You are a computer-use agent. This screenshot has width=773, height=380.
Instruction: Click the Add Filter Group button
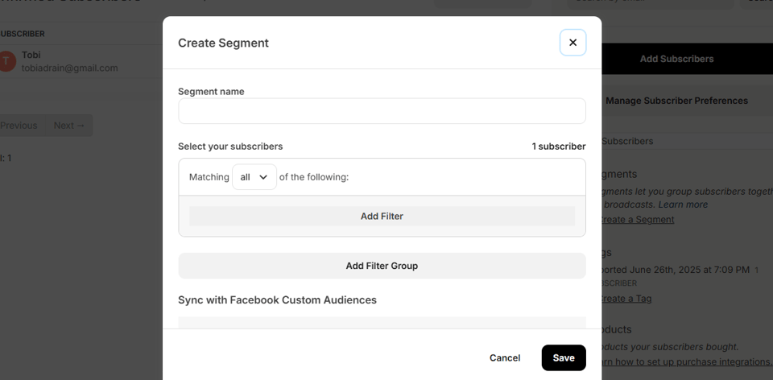pyautogui.click(x=382, y=266)
